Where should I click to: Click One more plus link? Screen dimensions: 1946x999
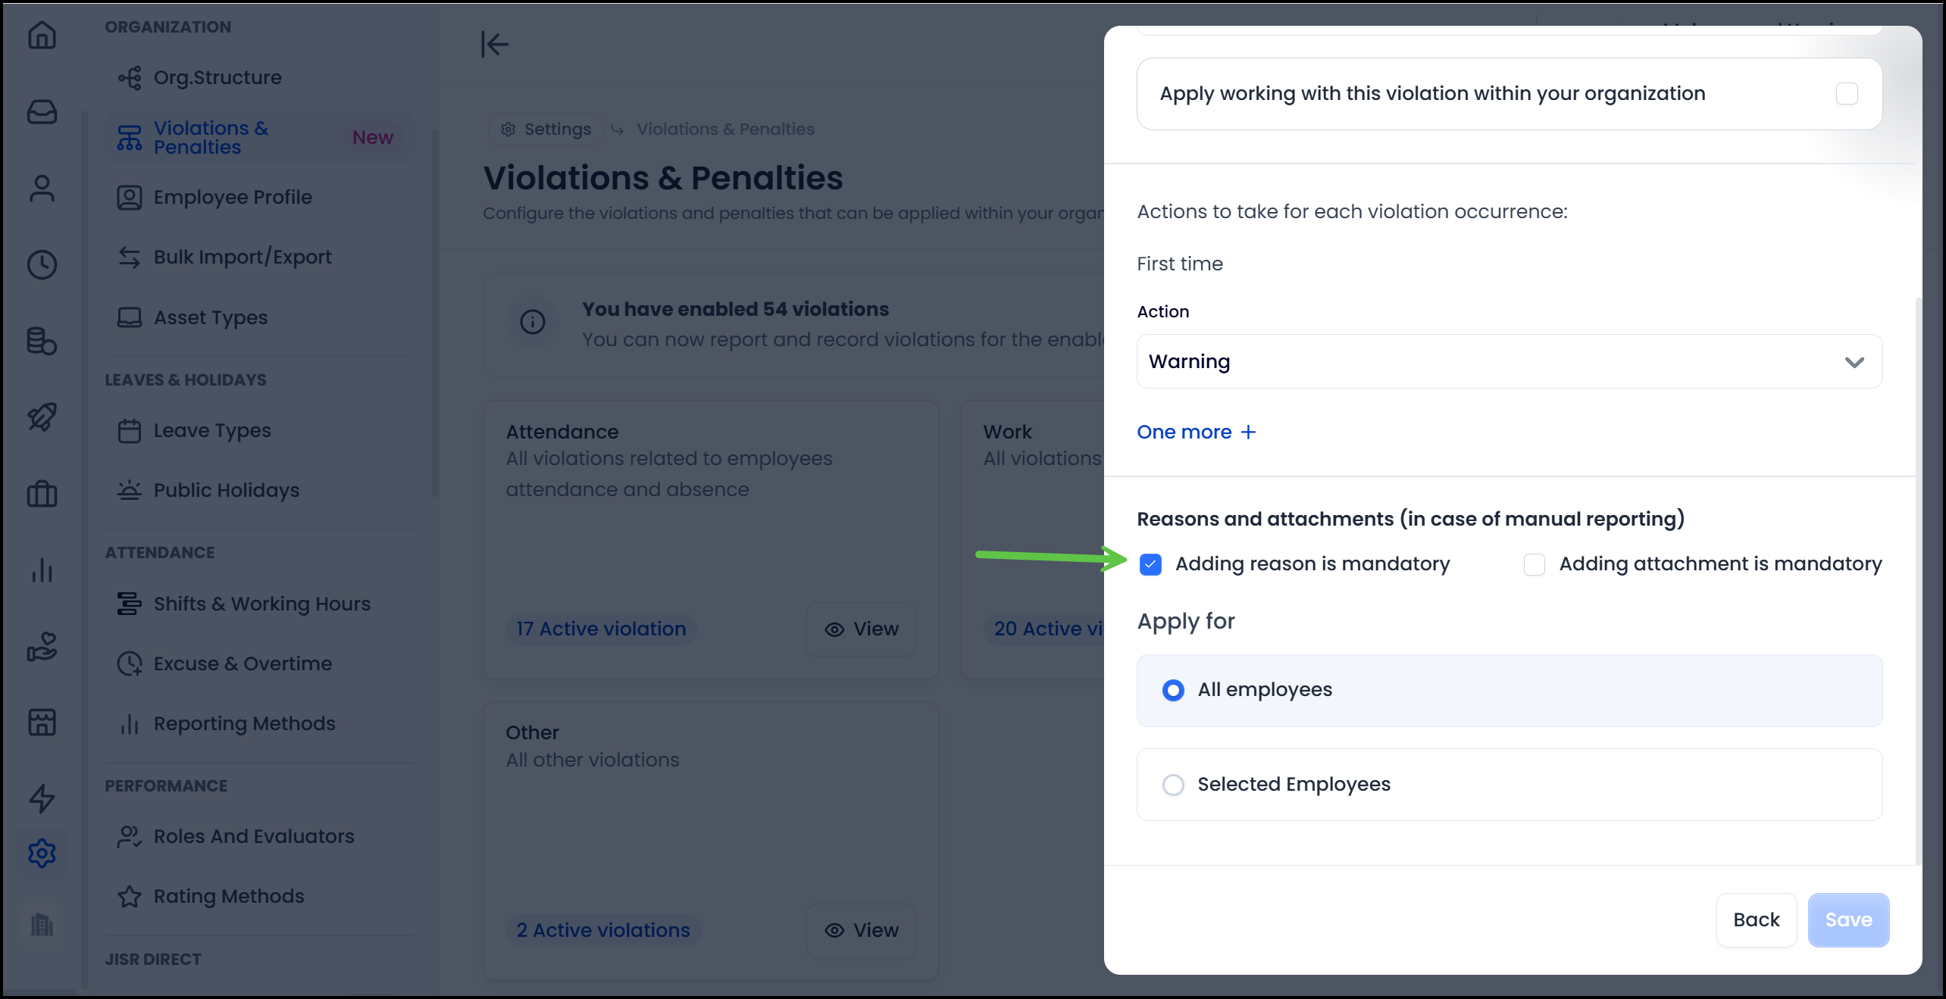click(x=1196, y=432)
